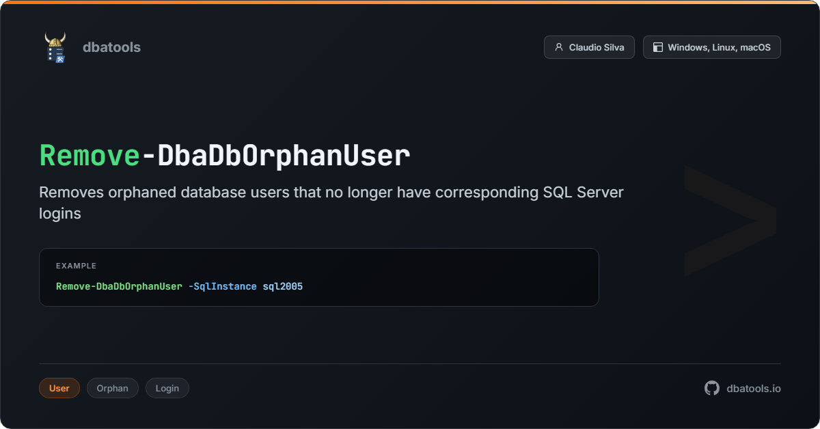
Task: Click the window layout icon beside Windows, Linux, macOS
Action: (x=658, y=47)
